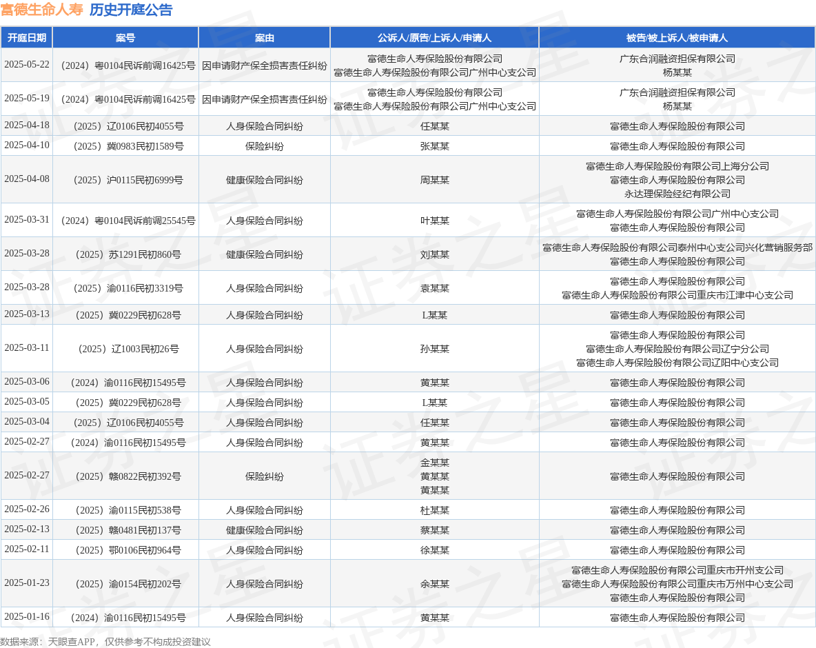Click the 富德生命人寿 title text
The image size is (816, 648).
pyautogui.click(x=41, y=10)
